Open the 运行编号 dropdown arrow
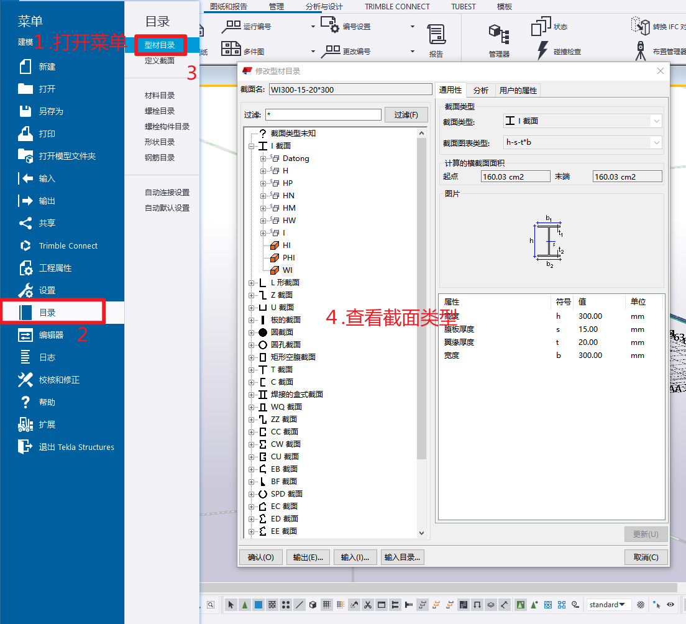Image resolution: width=686 pixels, height=624 pixels. tap(313, 27)
